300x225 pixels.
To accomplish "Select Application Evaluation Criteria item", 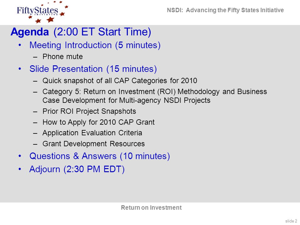I will pyautogui.click(x=92, y=133).
